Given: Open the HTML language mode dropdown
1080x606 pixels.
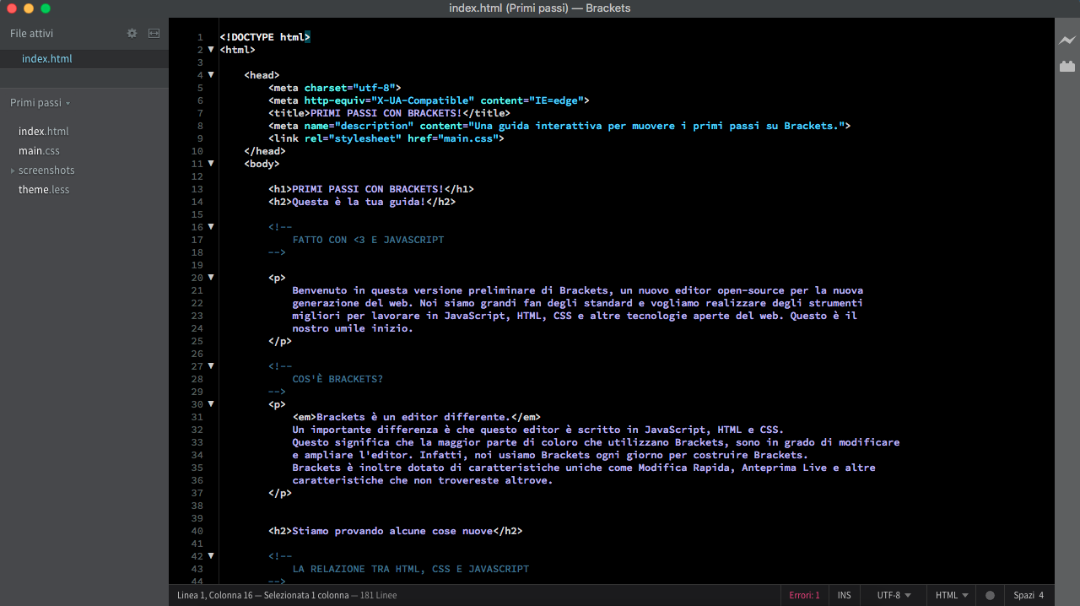Looking at the screenshot, I should coord(951,595).
